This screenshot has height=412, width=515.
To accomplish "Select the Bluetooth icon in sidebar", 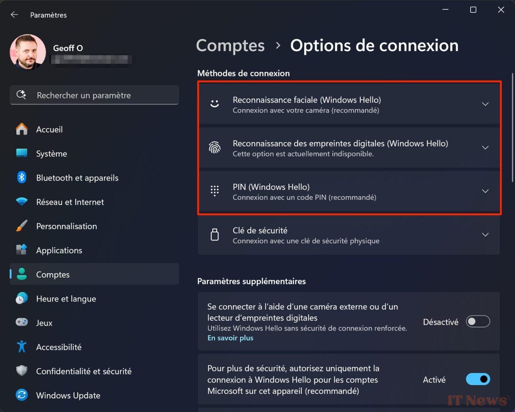I will click(x=22, y=178).
